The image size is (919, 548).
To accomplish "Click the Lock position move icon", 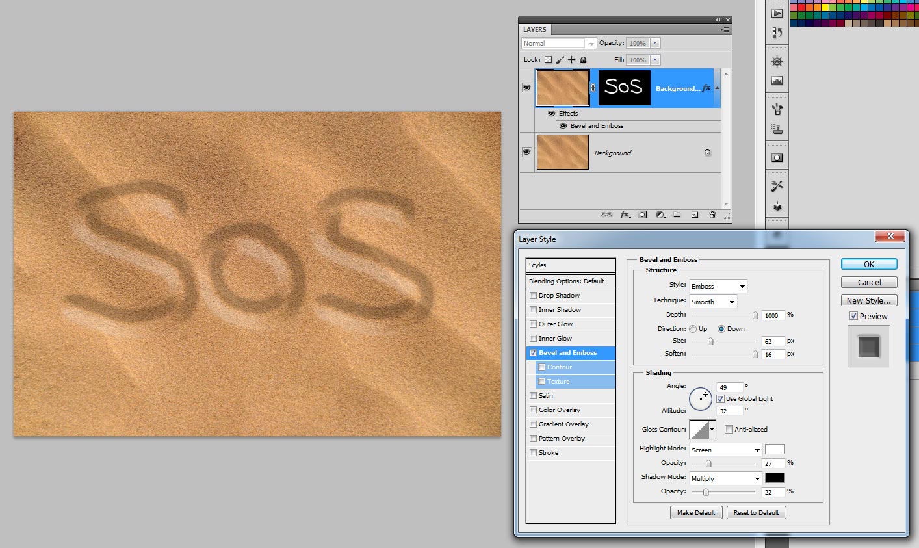I will click(x=572, y=60).
